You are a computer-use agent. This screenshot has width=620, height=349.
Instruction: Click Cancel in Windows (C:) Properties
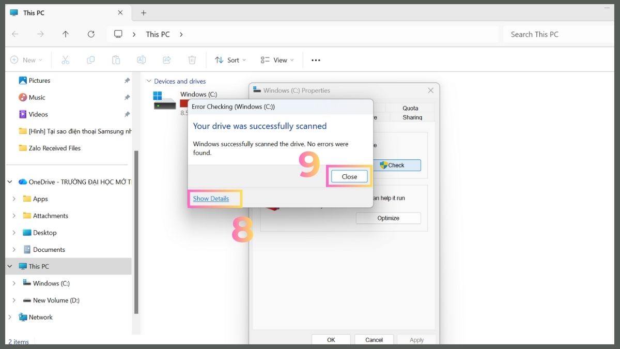click(374, 340)
